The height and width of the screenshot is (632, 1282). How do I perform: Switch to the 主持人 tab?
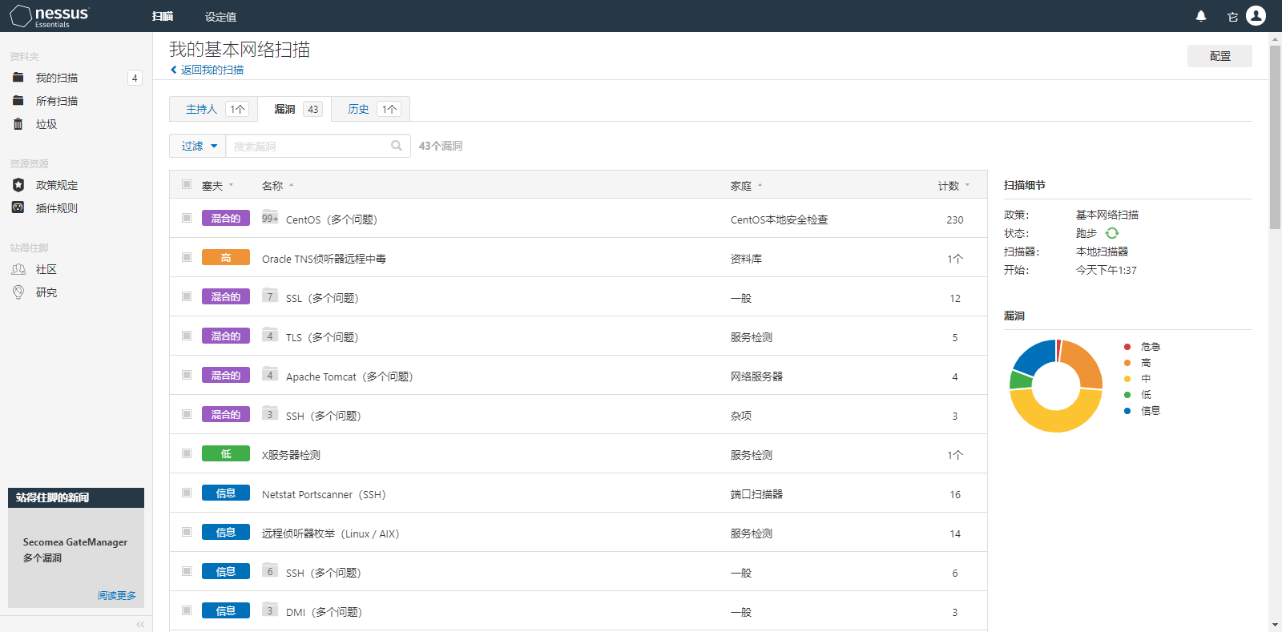(x=213, y=109)
